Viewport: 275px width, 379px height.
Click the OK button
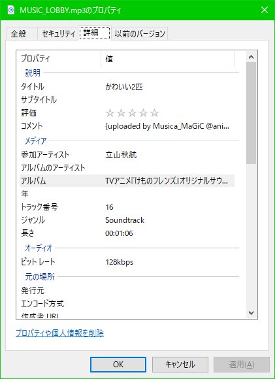(118, 365)
